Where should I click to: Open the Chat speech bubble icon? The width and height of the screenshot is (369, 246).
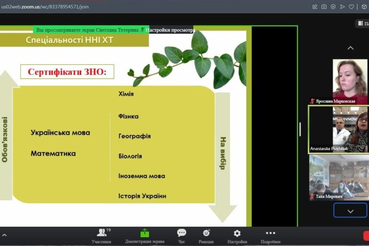[x=181, y=233]
